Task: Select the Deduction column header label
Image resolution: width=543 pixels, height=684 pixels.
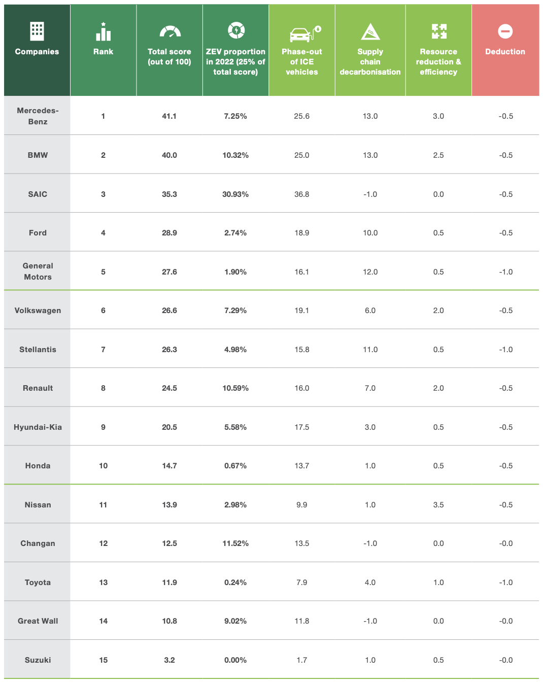Action: [505, 52]
